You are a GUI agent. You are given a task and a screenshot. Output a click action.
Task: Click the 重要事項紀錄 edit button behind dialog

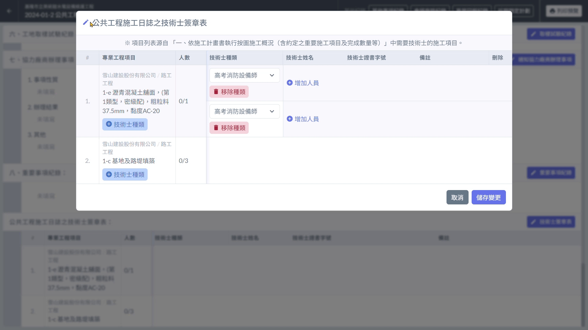click(551, 173)
